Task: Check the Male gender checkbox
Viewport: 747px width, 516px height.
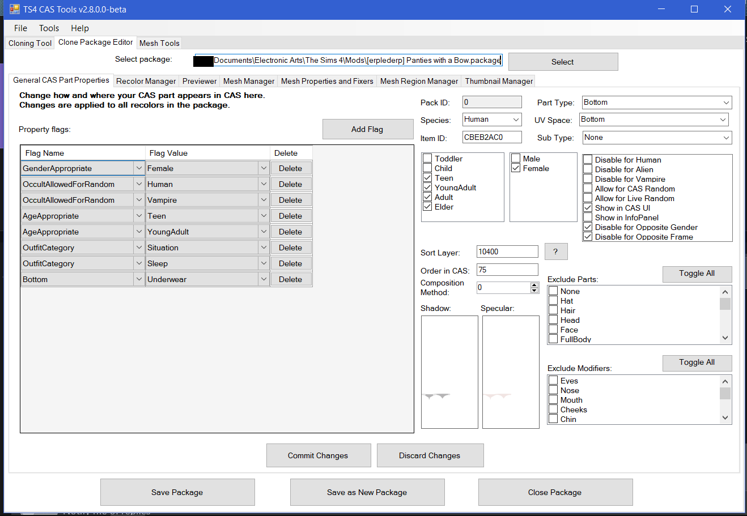Action: click(x=516, y=159)
